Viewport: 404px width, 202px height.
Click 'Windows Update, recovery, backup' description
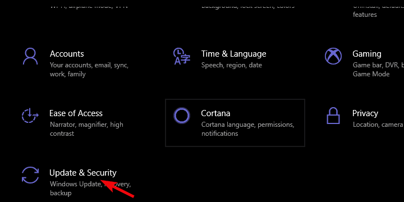point(90,189)
